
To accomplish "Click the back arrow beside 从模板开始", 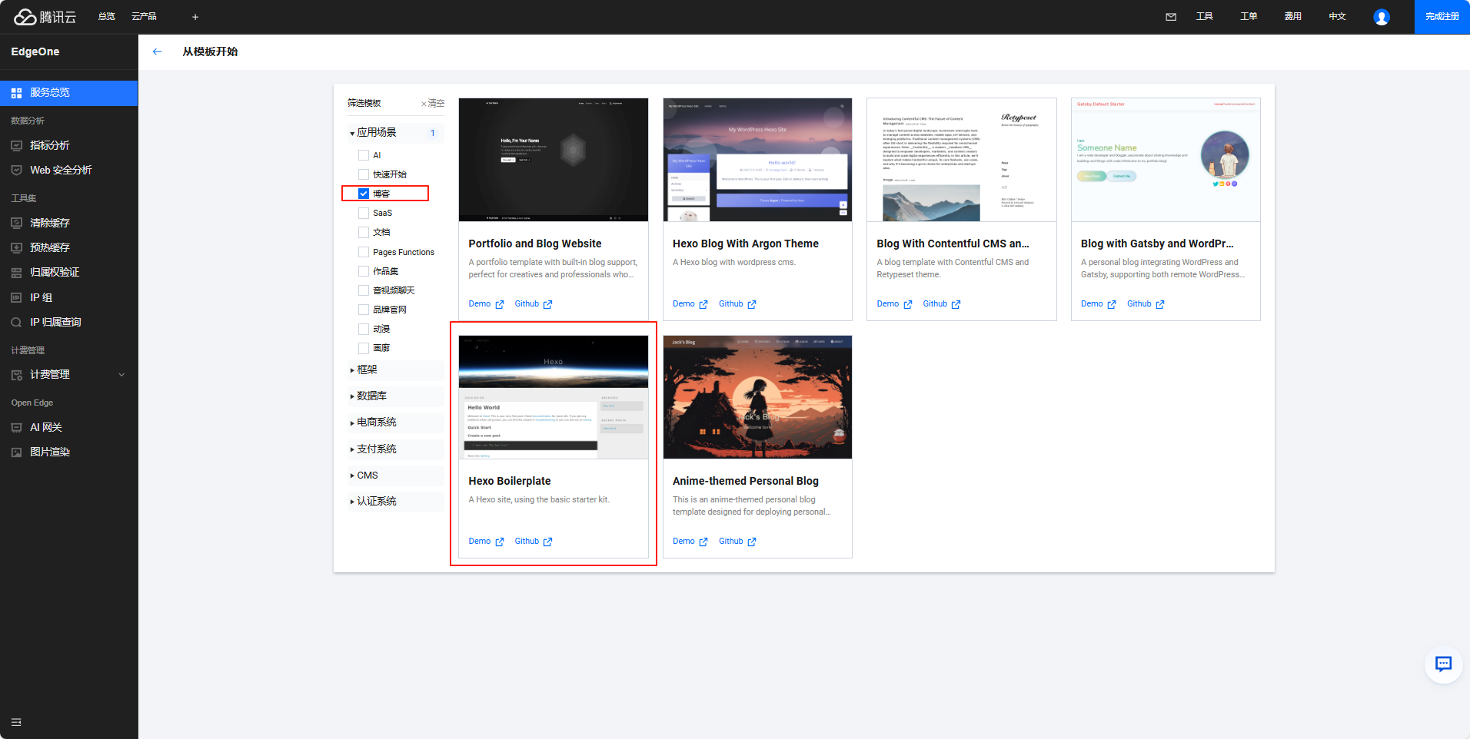I will 157,51.
